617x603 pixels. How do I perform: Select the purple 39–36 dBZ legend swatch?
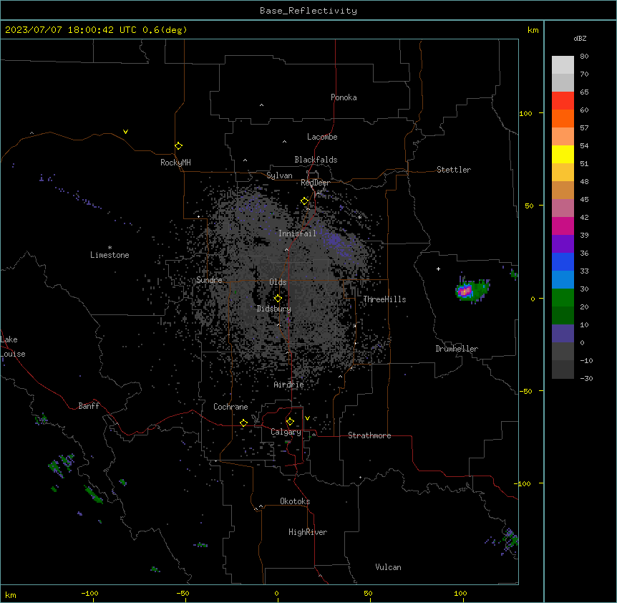pos(563,244)
